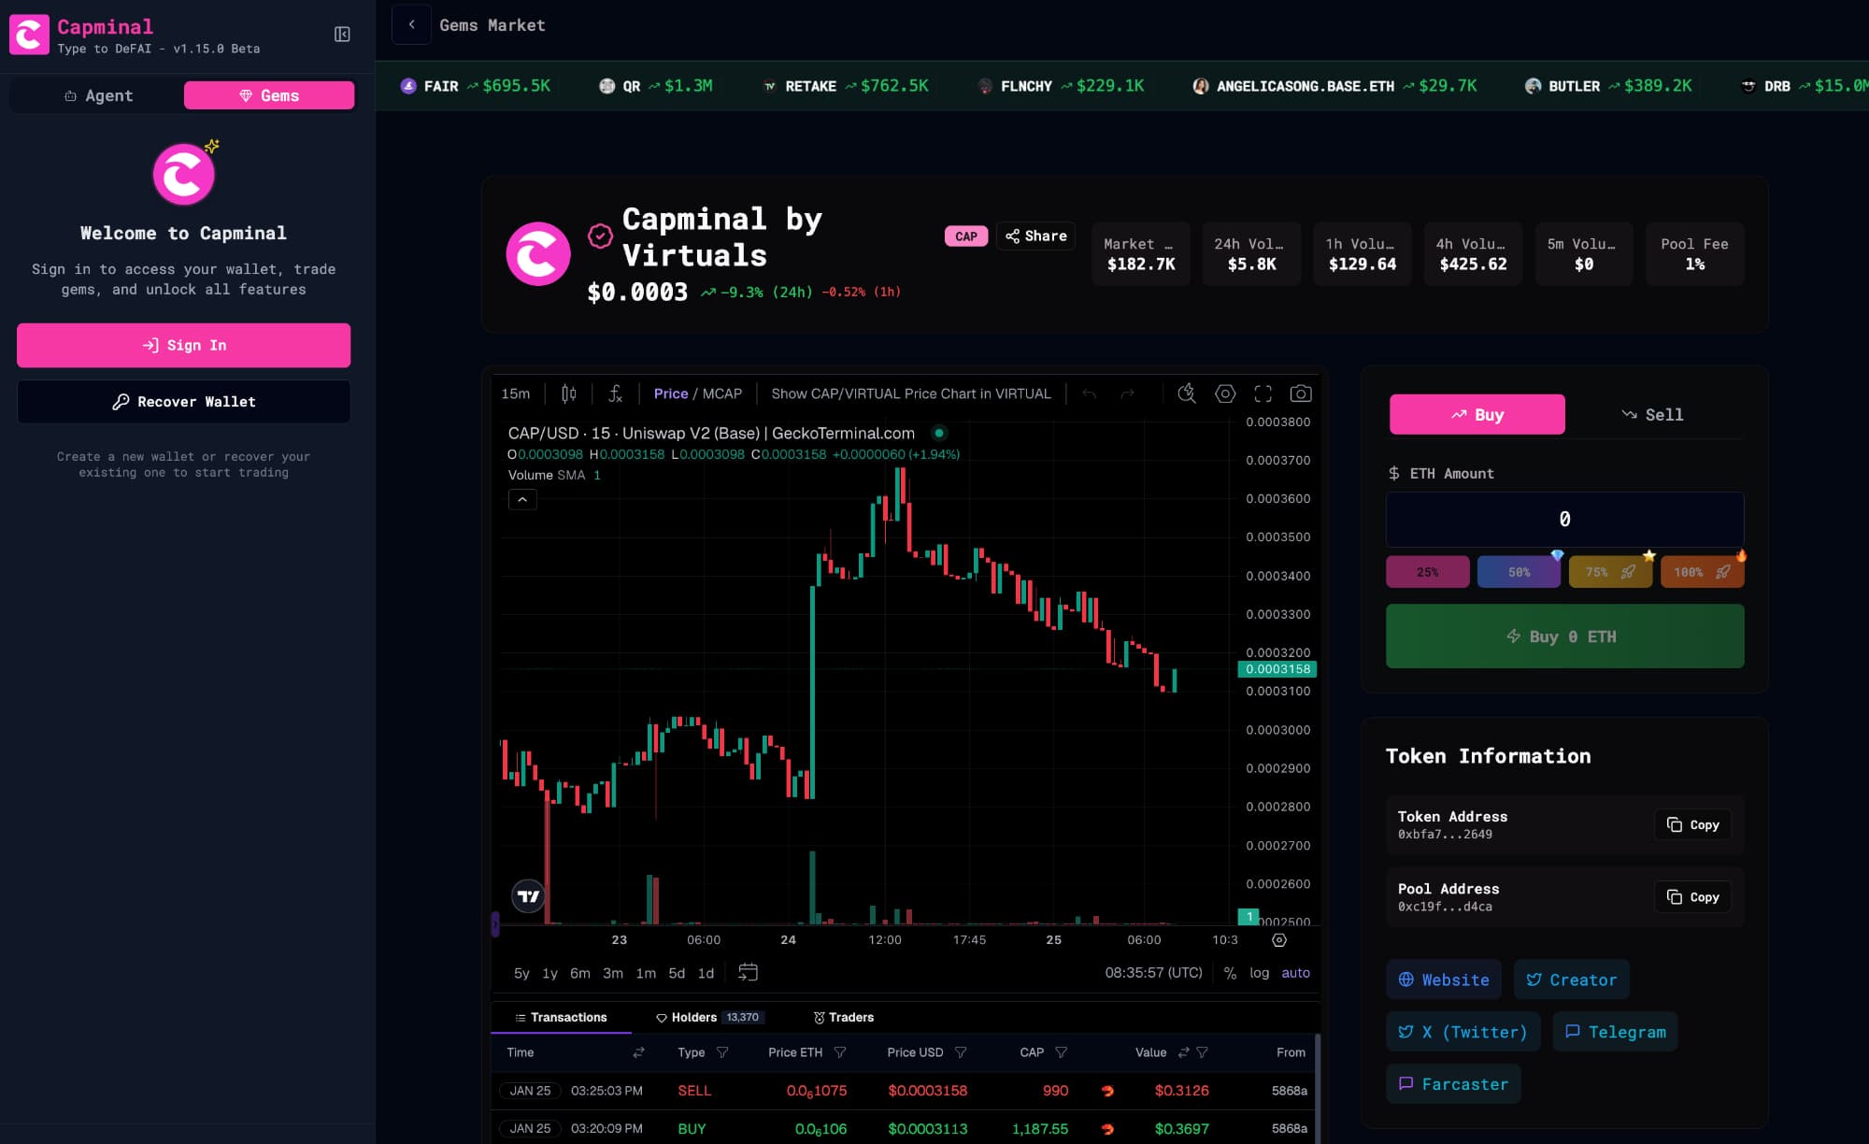This screenshot has height=1144, width=1869.
Task: Toggle log scale on the chart
Action: point(1259,973)
